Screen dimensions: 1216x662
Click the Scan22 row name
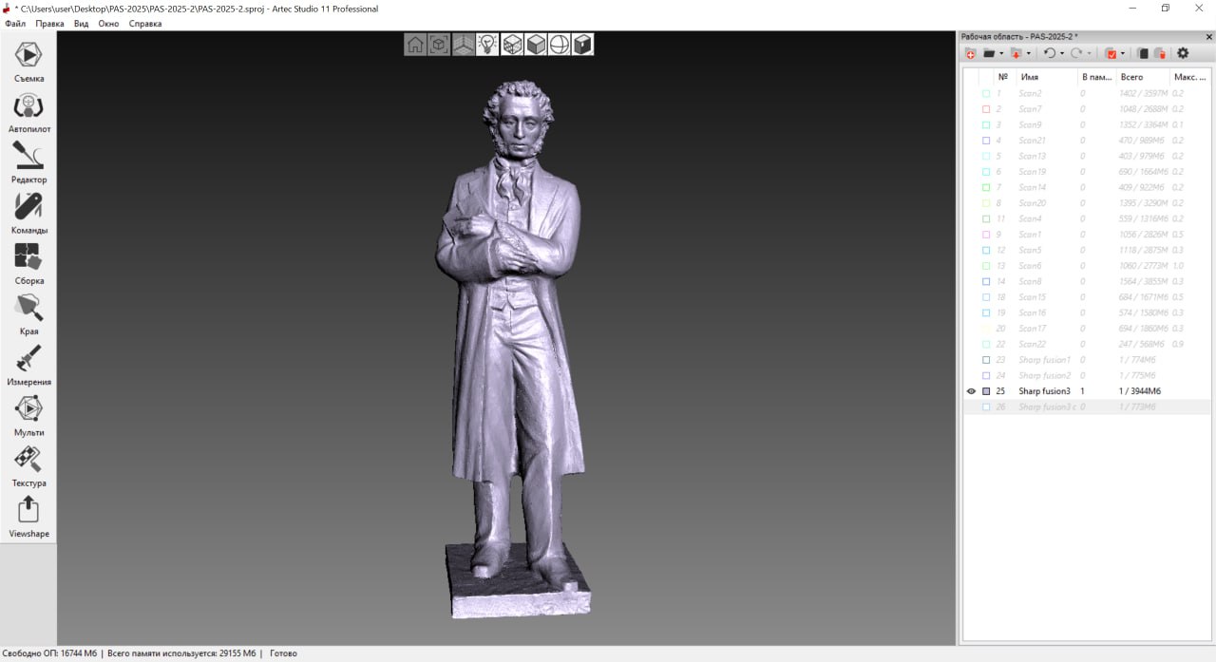click(x=1033, y=345)
